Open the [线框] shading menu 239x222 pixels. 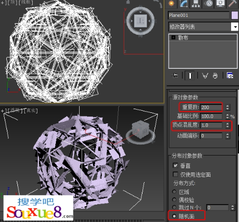point(26,3)
